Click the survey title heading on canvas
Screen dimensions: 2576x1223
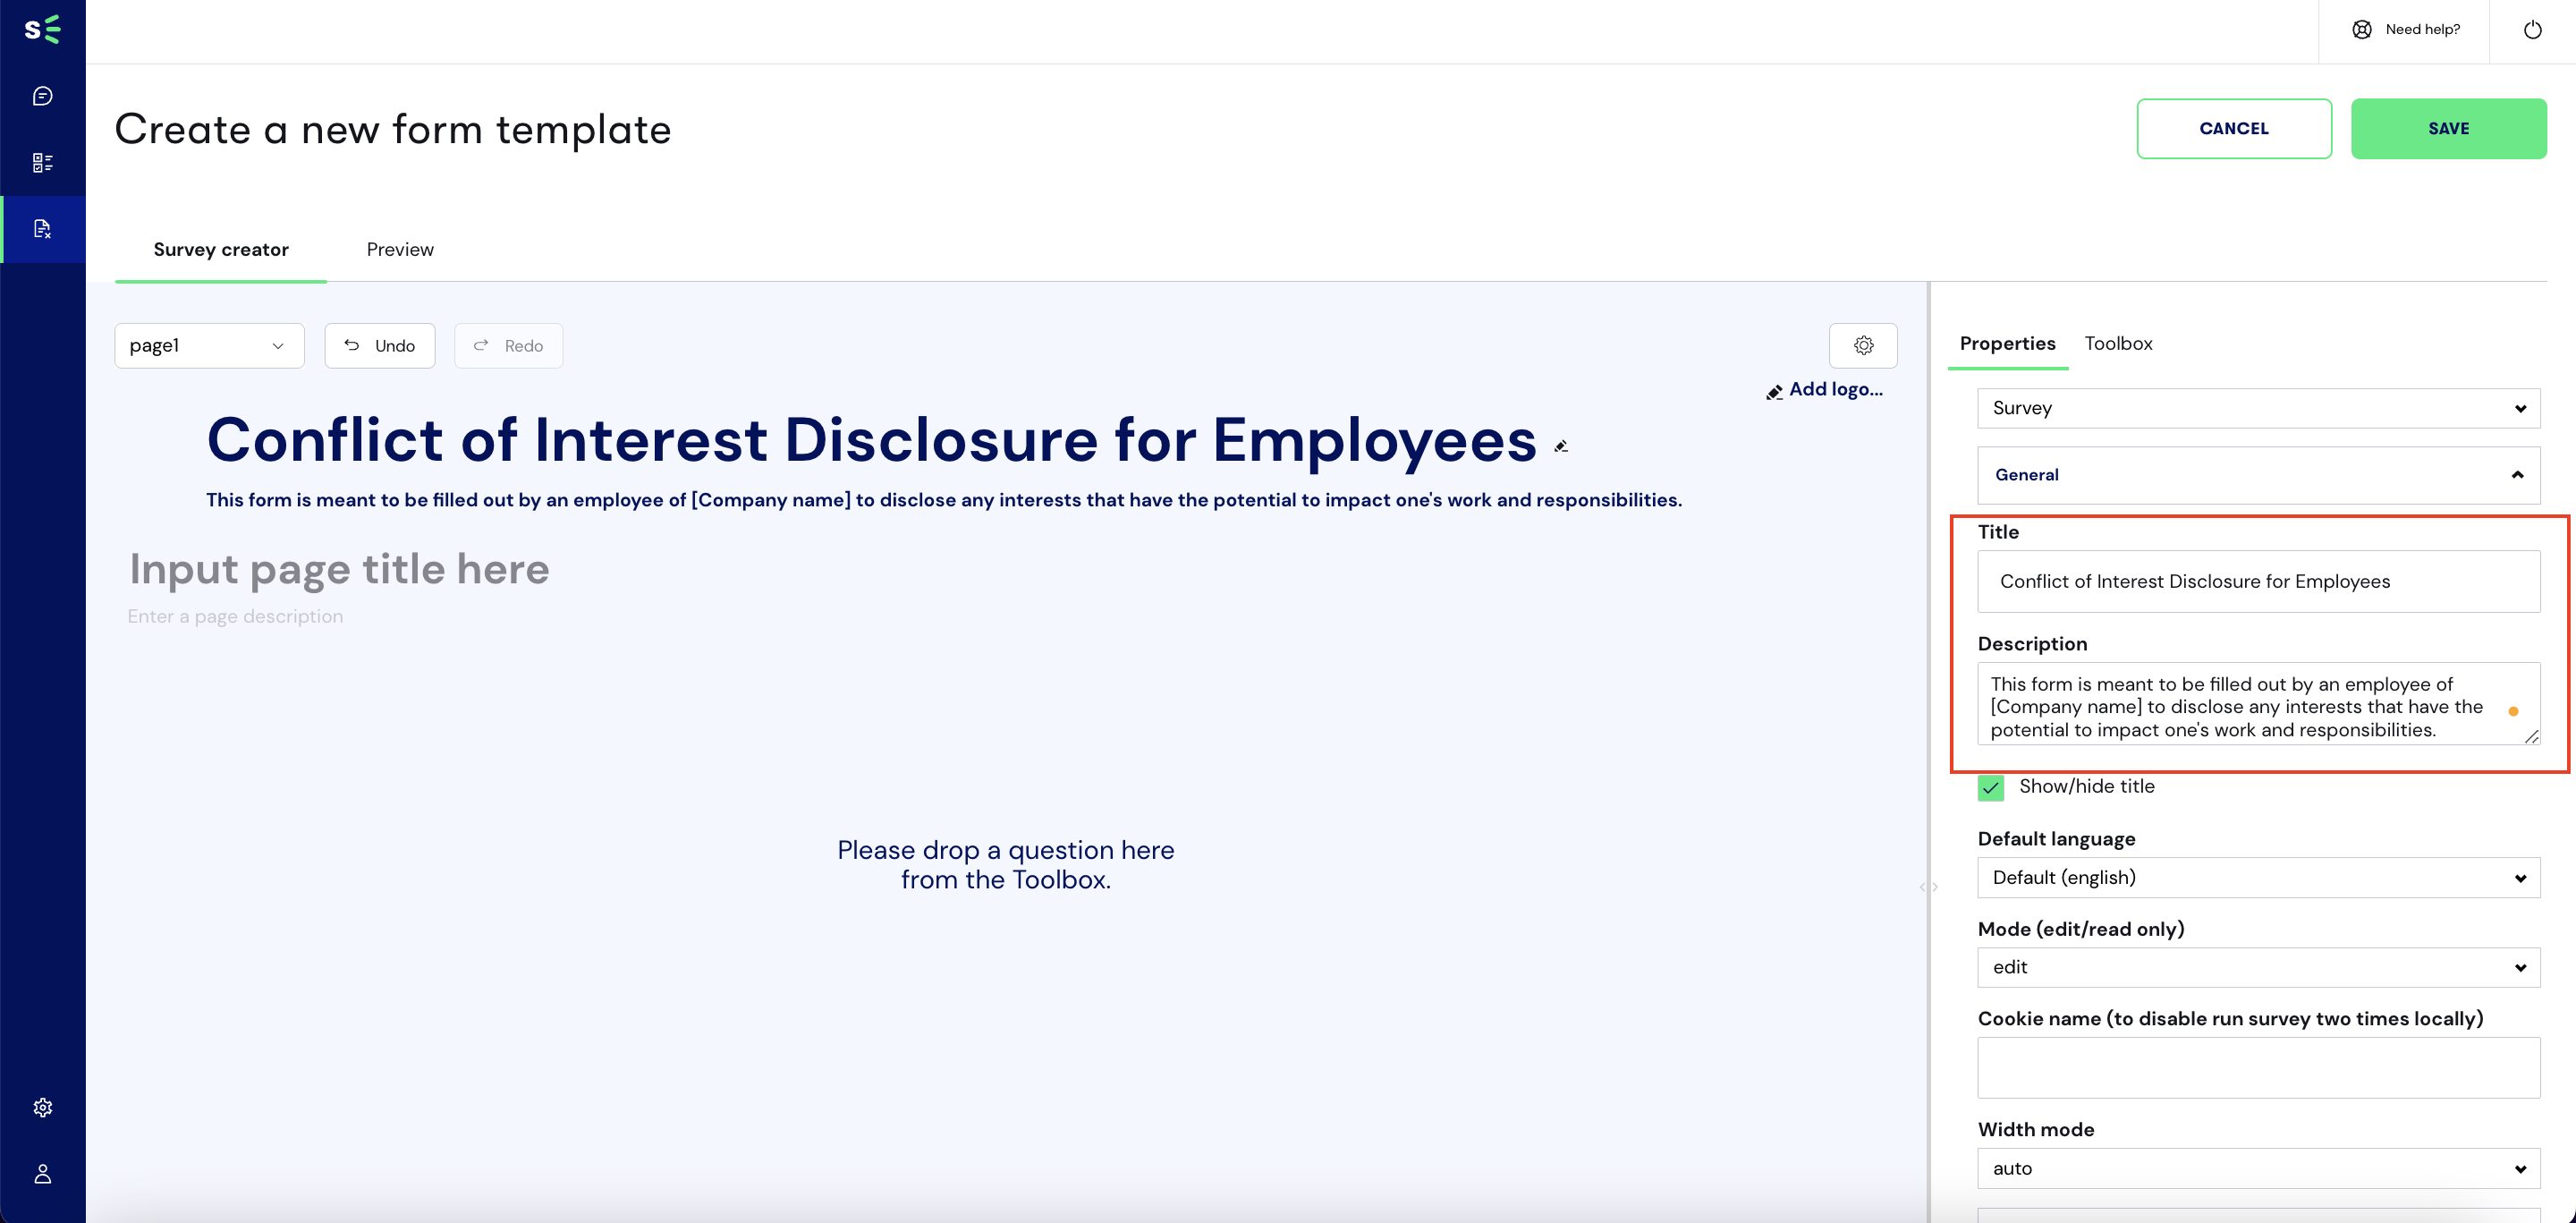click(x=871, y=440)
